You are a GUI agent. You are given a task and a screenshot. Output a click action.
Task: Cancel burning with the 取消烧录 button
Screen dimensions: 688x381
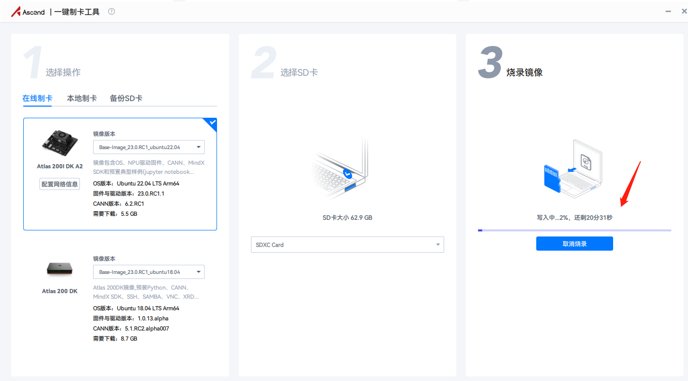point(575,244)
